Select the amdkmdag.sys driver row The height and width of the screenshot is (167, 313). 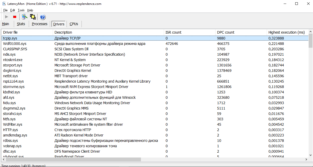[155, 135]
